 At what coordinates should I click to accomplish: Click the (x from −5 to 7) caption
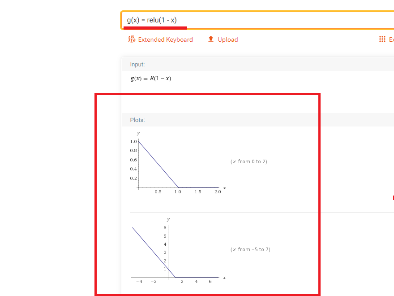[250, 249]
